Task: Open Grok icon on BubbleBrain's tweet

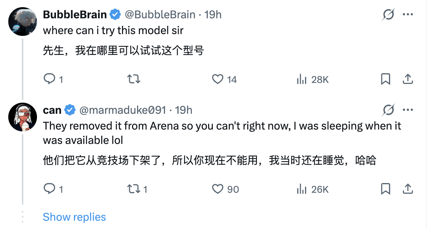Action: coord(388,15)
